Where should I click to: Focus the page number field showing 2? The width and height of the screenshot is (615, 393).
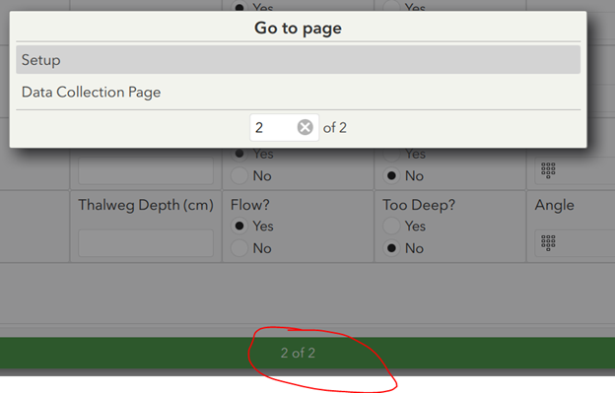(284, 127)
